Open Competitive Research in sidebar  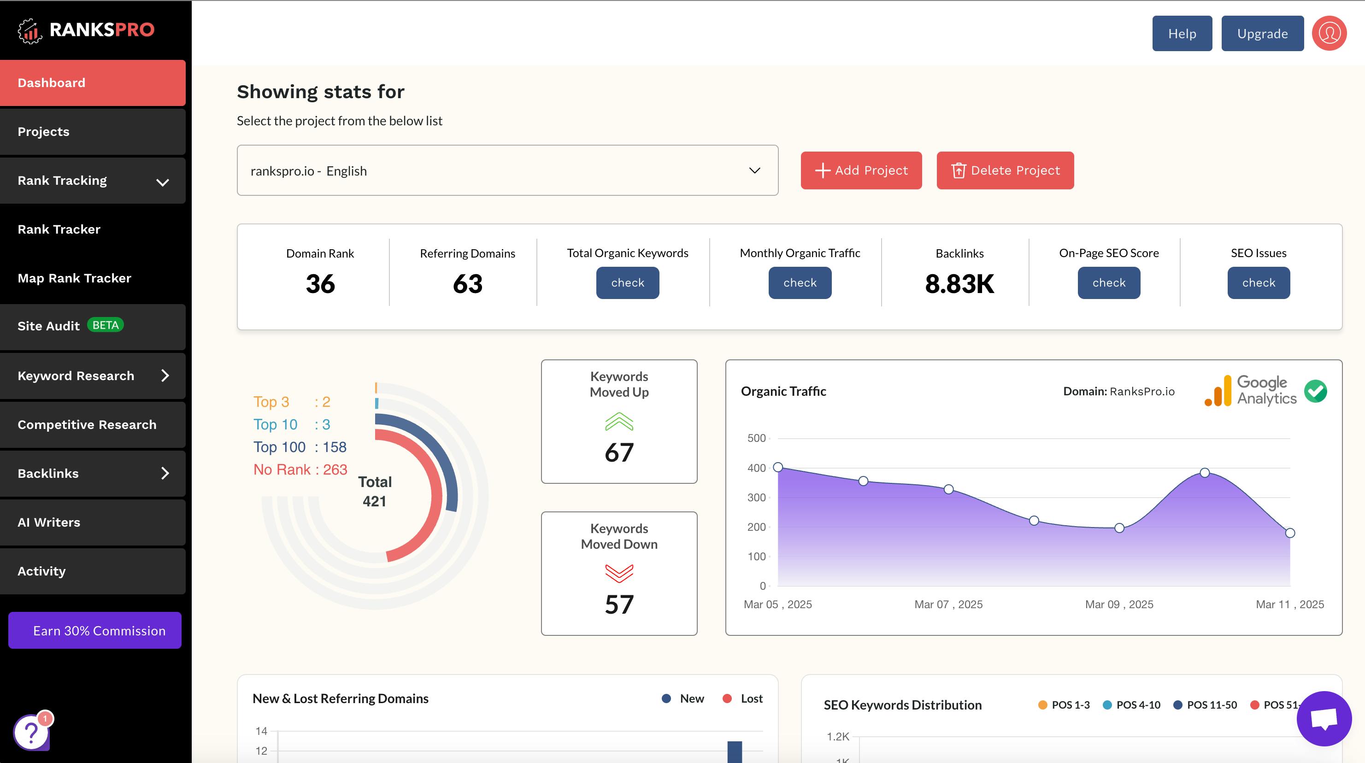93,424
